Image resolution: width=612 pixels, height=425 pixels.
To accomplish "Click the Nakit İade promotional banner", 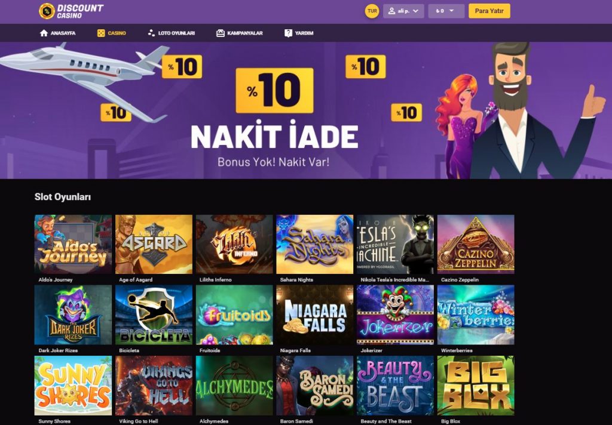I will 306,110.
